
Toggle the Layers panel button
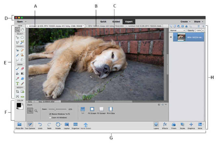pos(156,126)
